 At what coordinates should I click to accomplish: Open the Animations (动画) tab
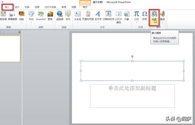tap(37, 7)
